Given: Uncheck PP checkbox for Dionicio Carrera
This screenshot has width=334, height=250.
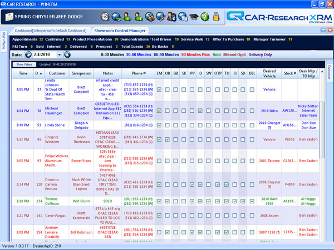Looking at the screenshot, I should 192,184.
